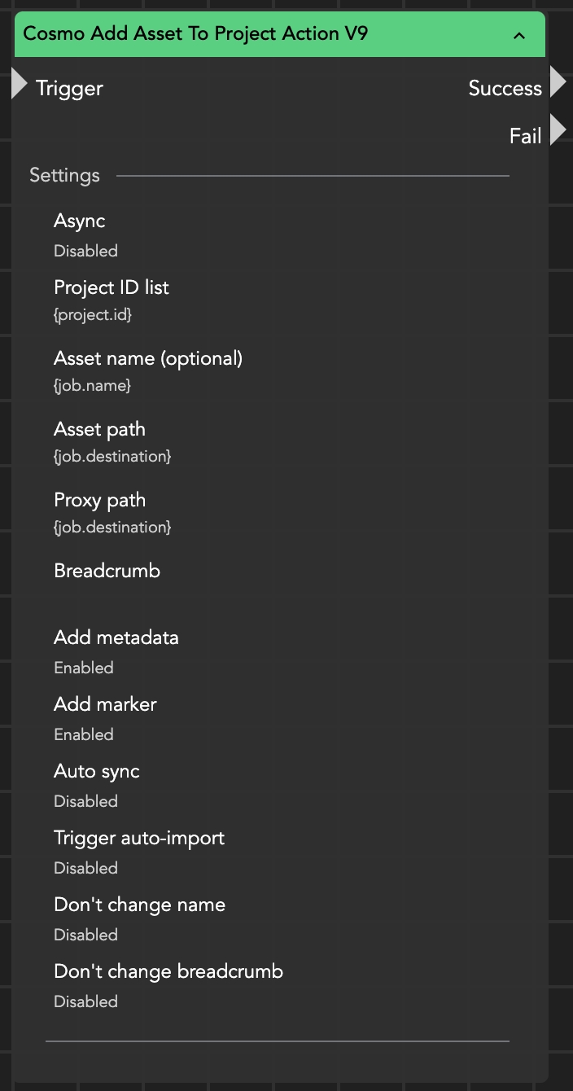The width and height of the screenshot is (573, 1091).
Task: Edit the Proxy path {job.destination} value
Action: pos(112,527)
